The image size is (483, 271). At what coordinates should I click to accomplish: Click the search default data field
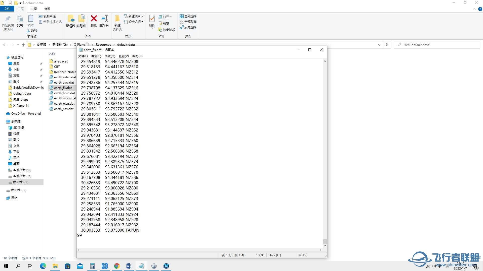(x=437, y=45)
